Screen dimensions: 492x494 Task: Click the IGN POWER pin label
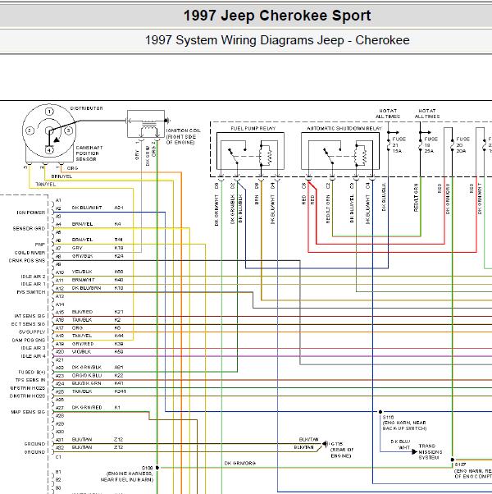pos(31,213)
